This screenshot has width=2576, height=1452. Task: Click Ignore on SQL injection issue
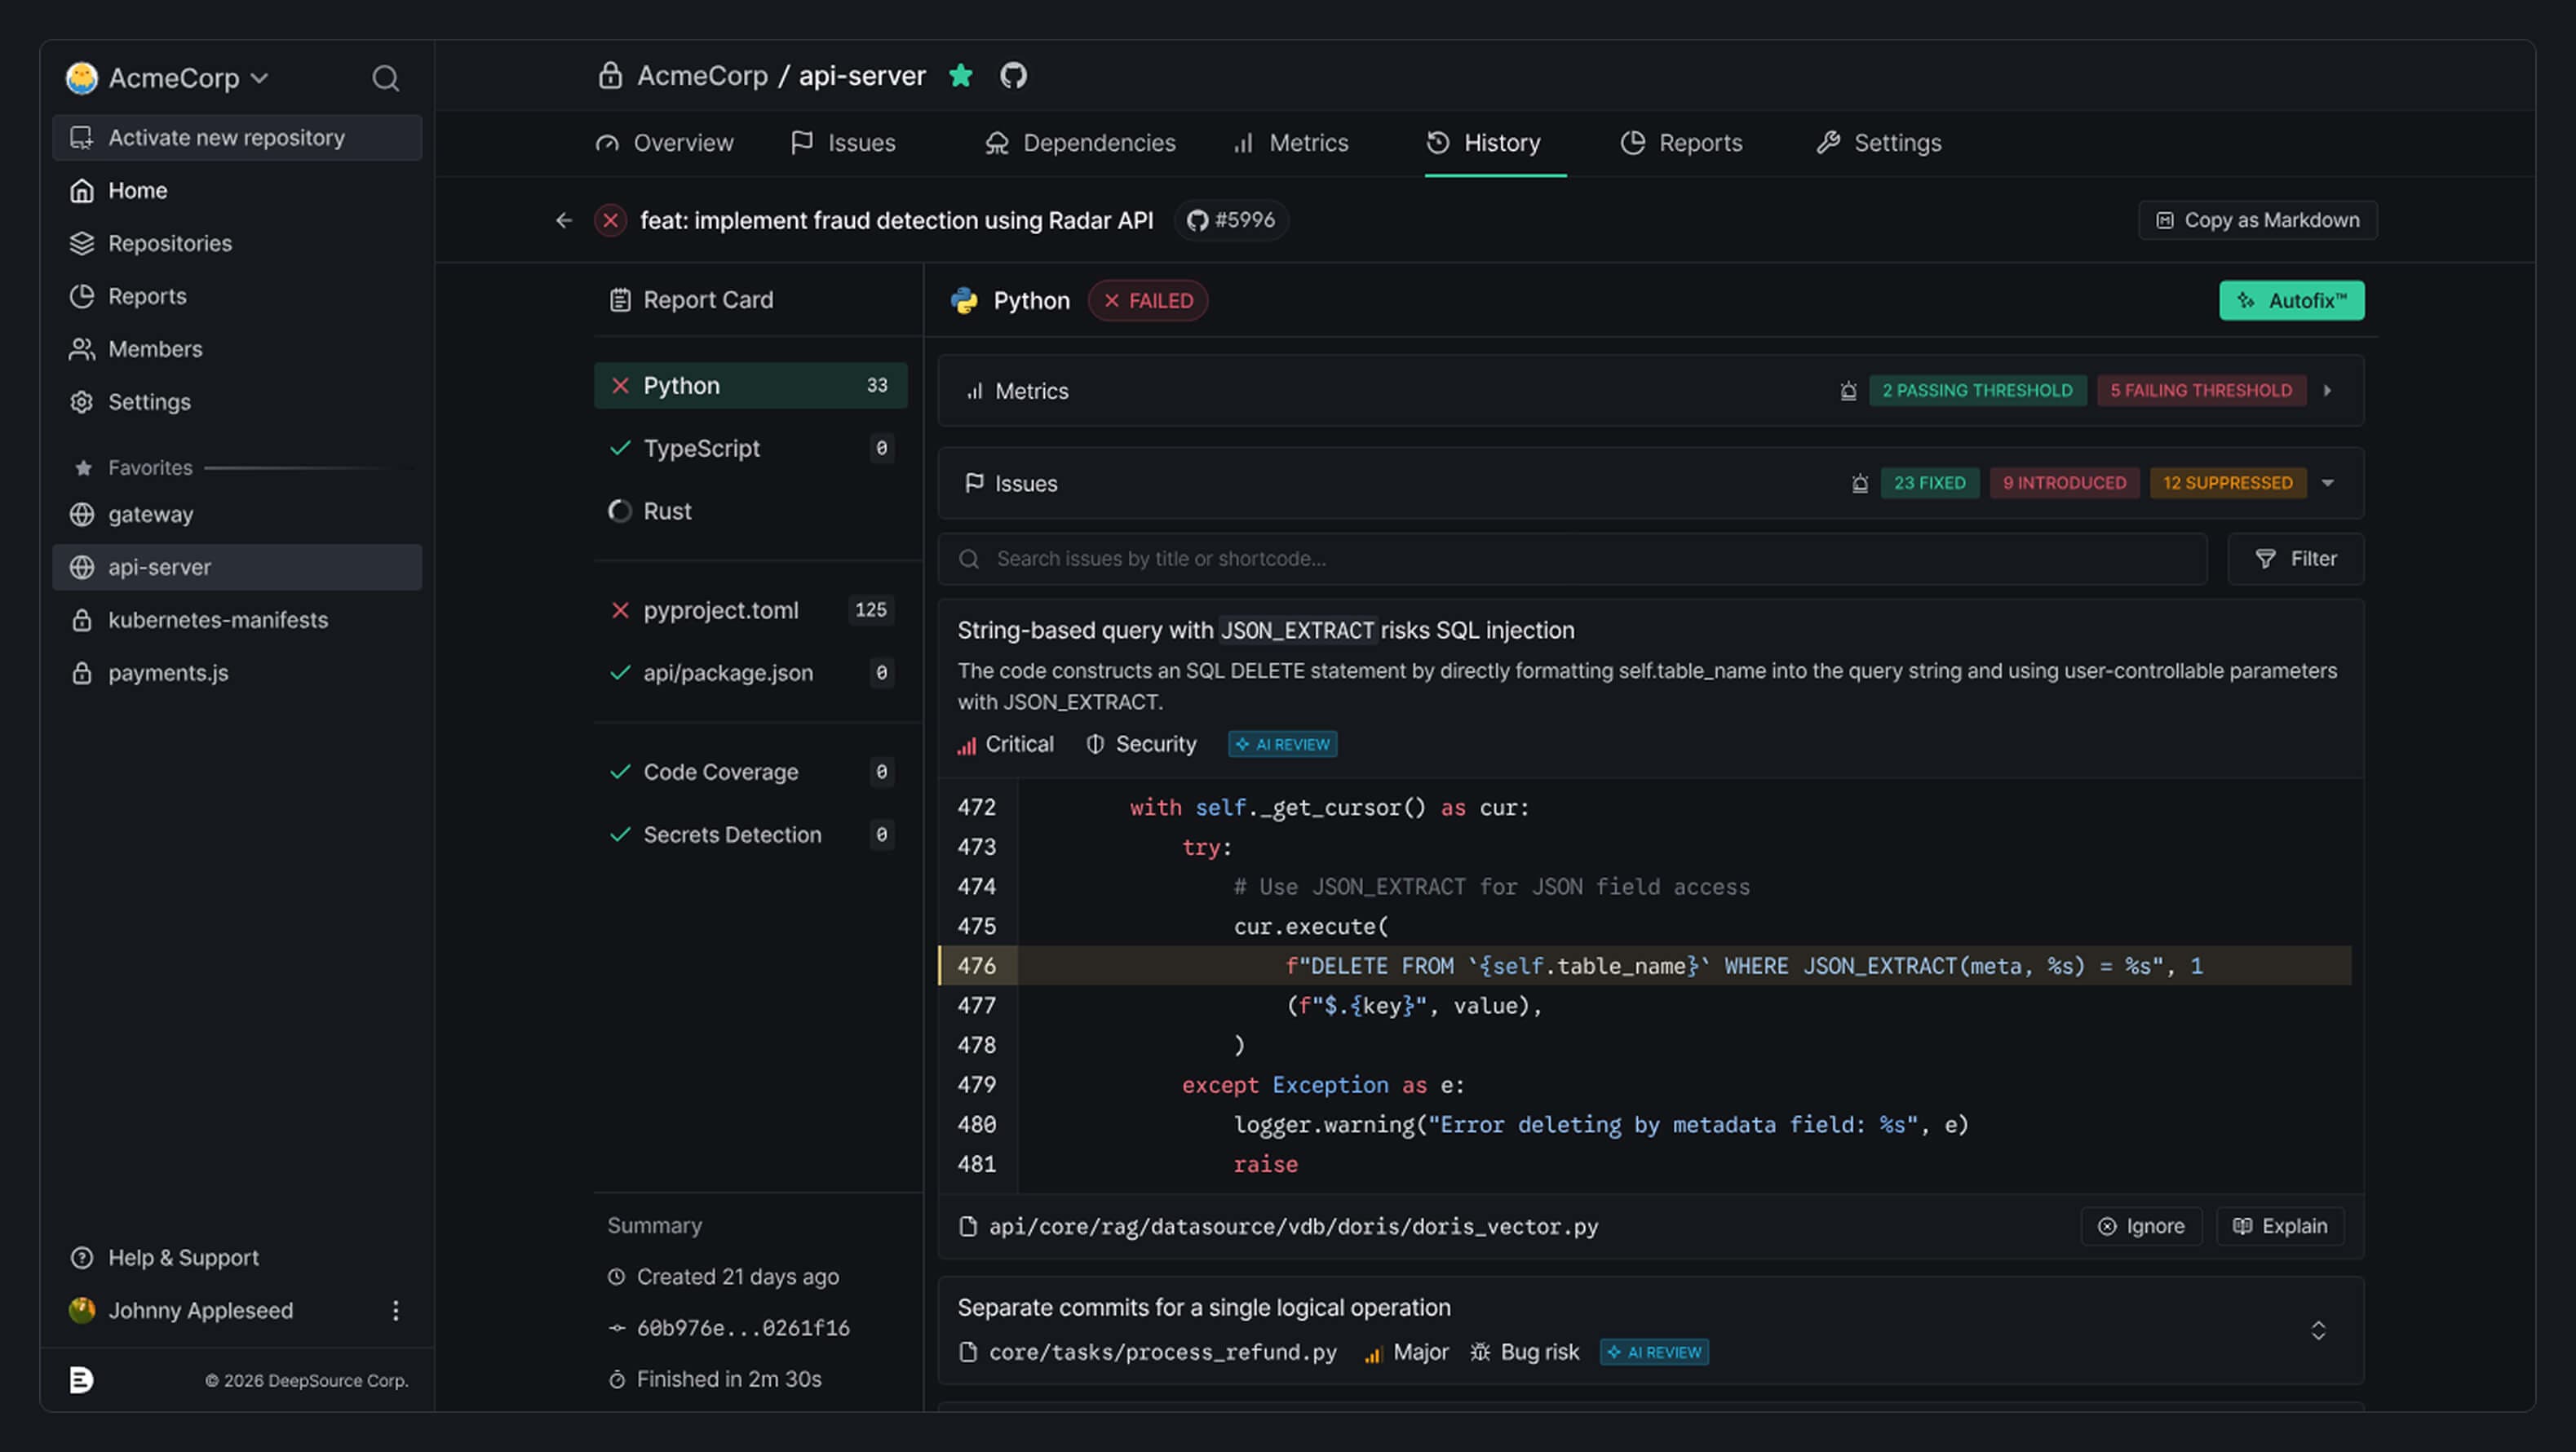point(2141,1227)
